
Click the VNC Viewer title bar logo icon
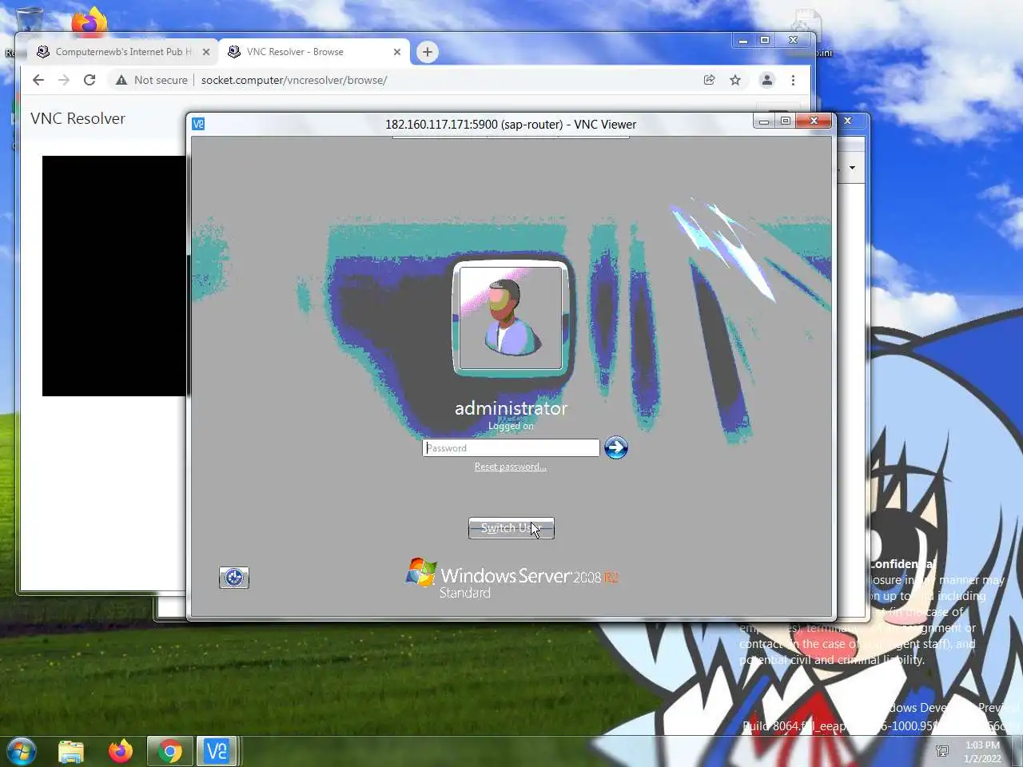tap(198, 124)
